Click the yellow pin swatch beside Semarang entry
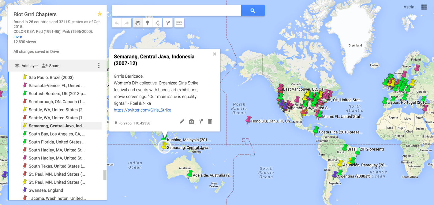Viewport: 434px width, 205px height. (24, 125)
